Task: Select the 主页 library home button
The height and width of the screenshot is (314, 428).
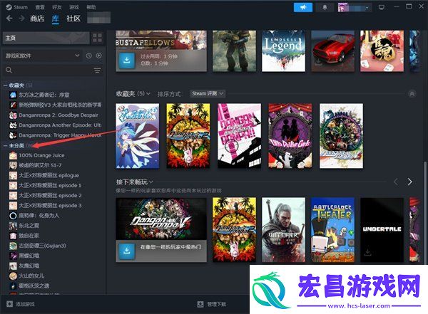Action: click(46, 38)
